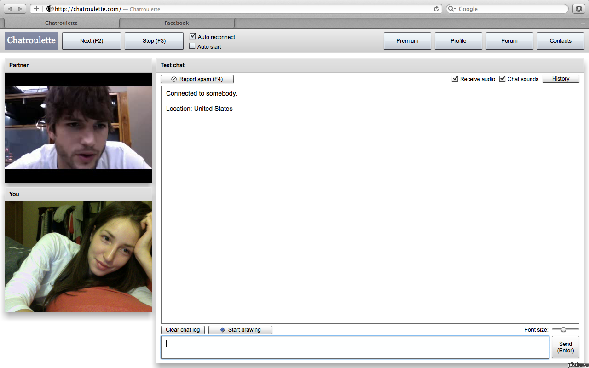Screen dimensions: 589x368
Task: Open the Forum page
Action: 509,41
